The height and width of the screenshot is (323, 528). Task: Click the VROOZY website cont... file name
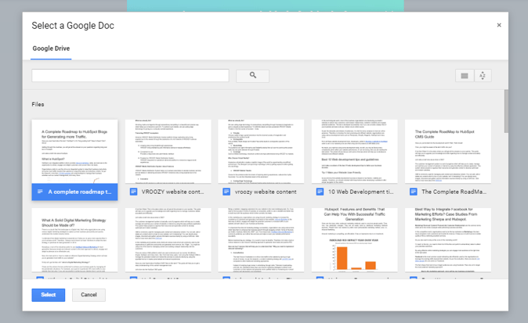click(x=172, y=192)
